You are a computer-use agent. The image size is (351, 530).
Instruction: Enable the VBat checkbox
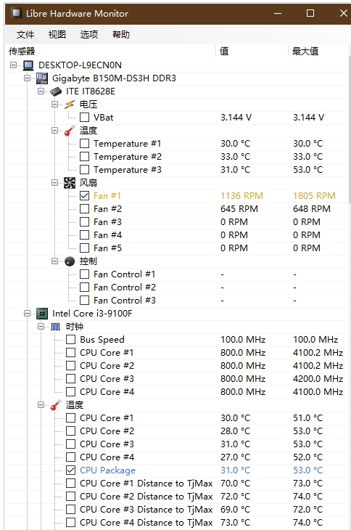[x=84, y=118]
